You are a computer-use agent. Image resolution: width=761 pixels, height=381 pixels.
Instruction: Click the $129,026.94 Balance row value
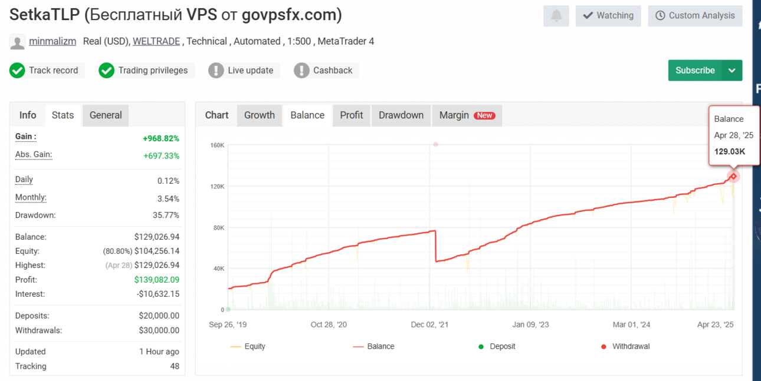pyautogui.click(x=156, y=237)
